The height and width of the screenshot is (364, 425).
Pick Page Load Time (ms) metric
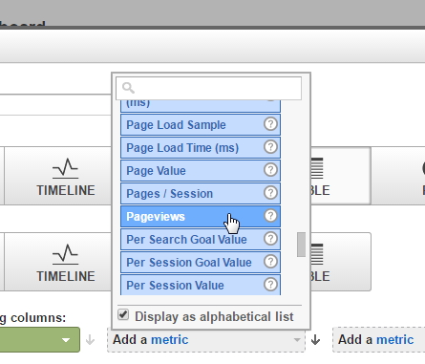[201, 148]
